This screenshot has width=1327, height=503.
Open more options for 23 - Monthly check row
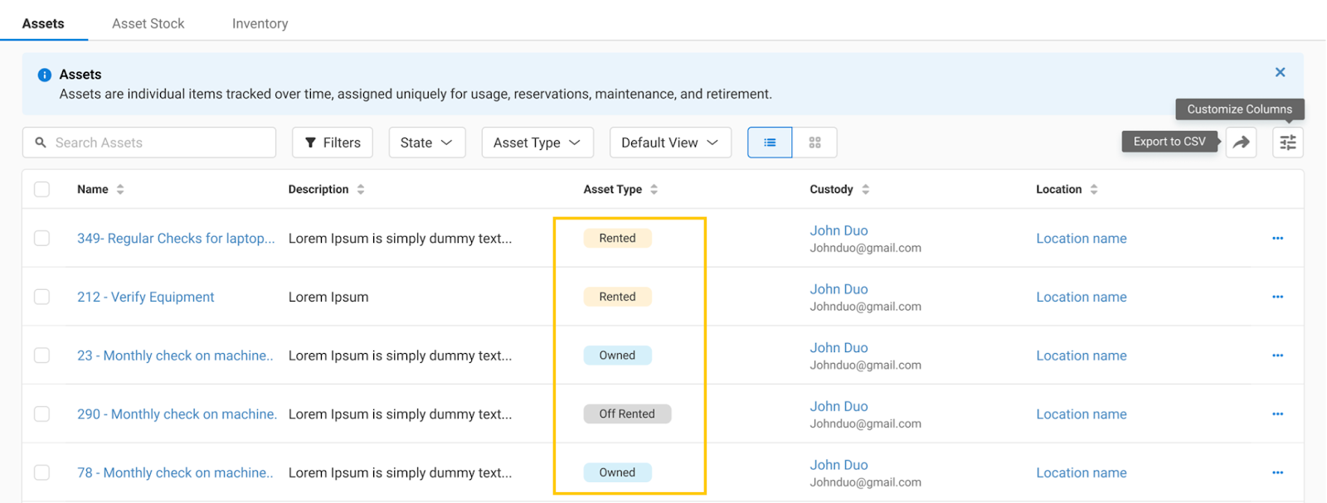click(1277, 355)
